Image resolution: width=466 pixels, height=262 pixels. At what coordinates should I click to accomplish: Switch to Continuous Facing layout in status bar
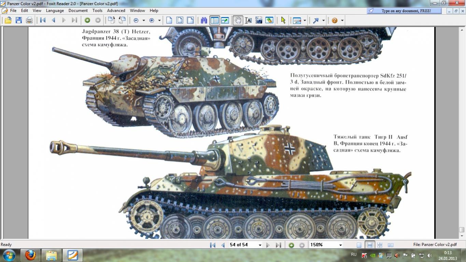pyautogui.click(x=380, y=245)
